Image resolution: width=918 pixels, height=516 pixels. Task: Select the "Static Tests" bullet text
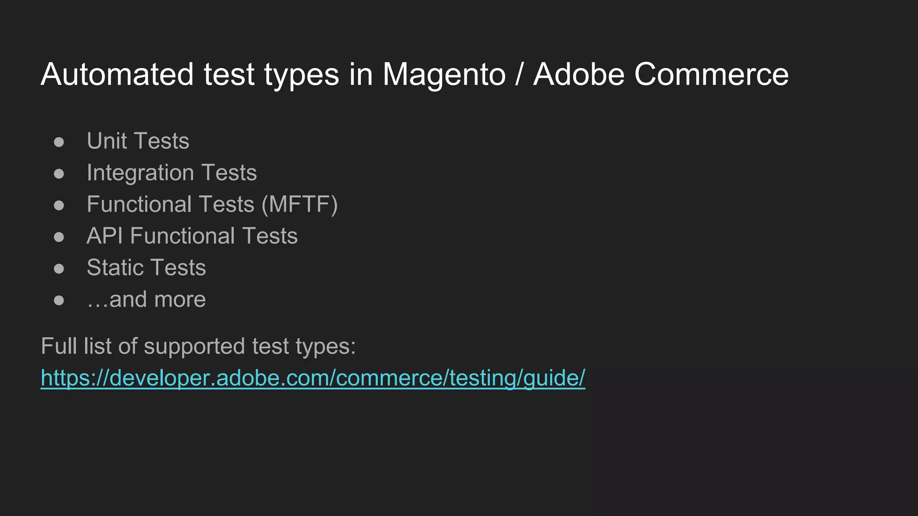coord(146,268)
